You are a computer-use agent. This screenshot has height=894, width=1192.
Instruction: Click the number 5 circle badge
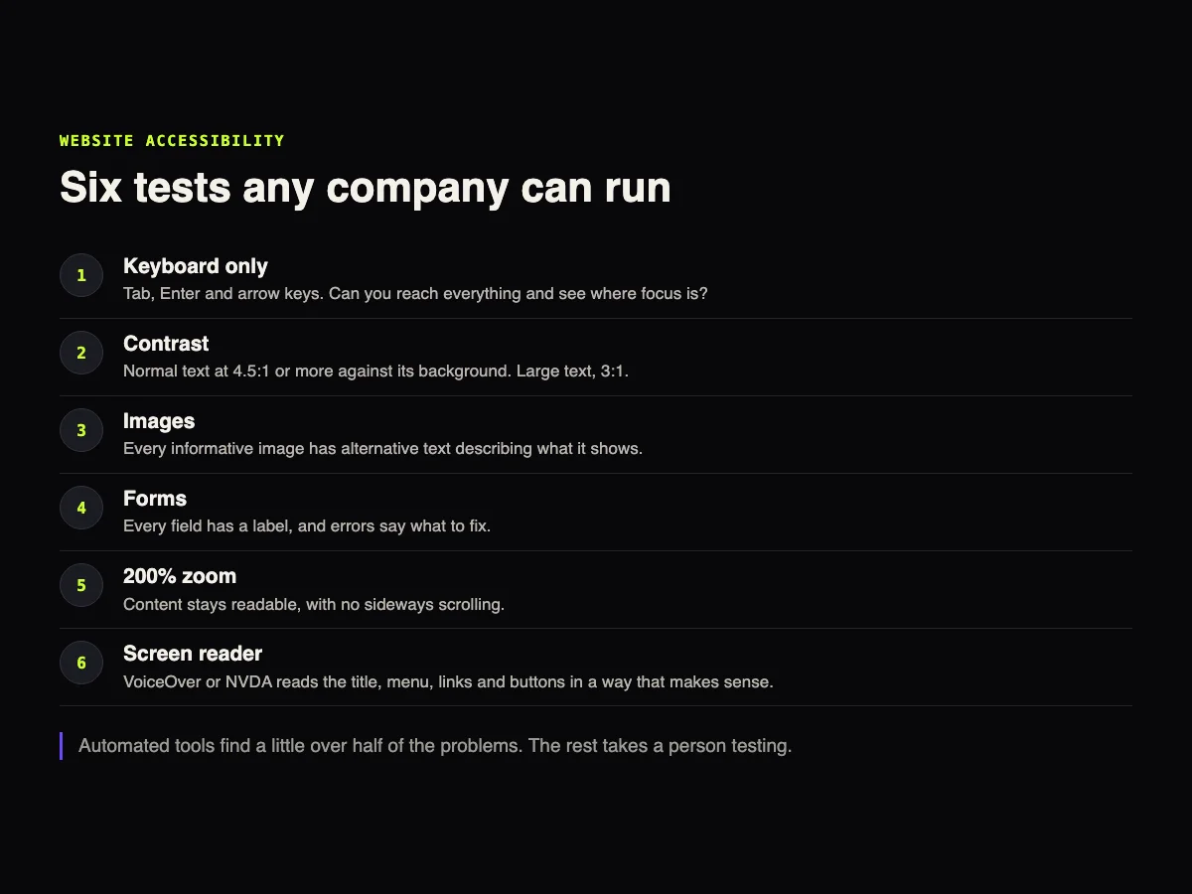tap(81, 585)
